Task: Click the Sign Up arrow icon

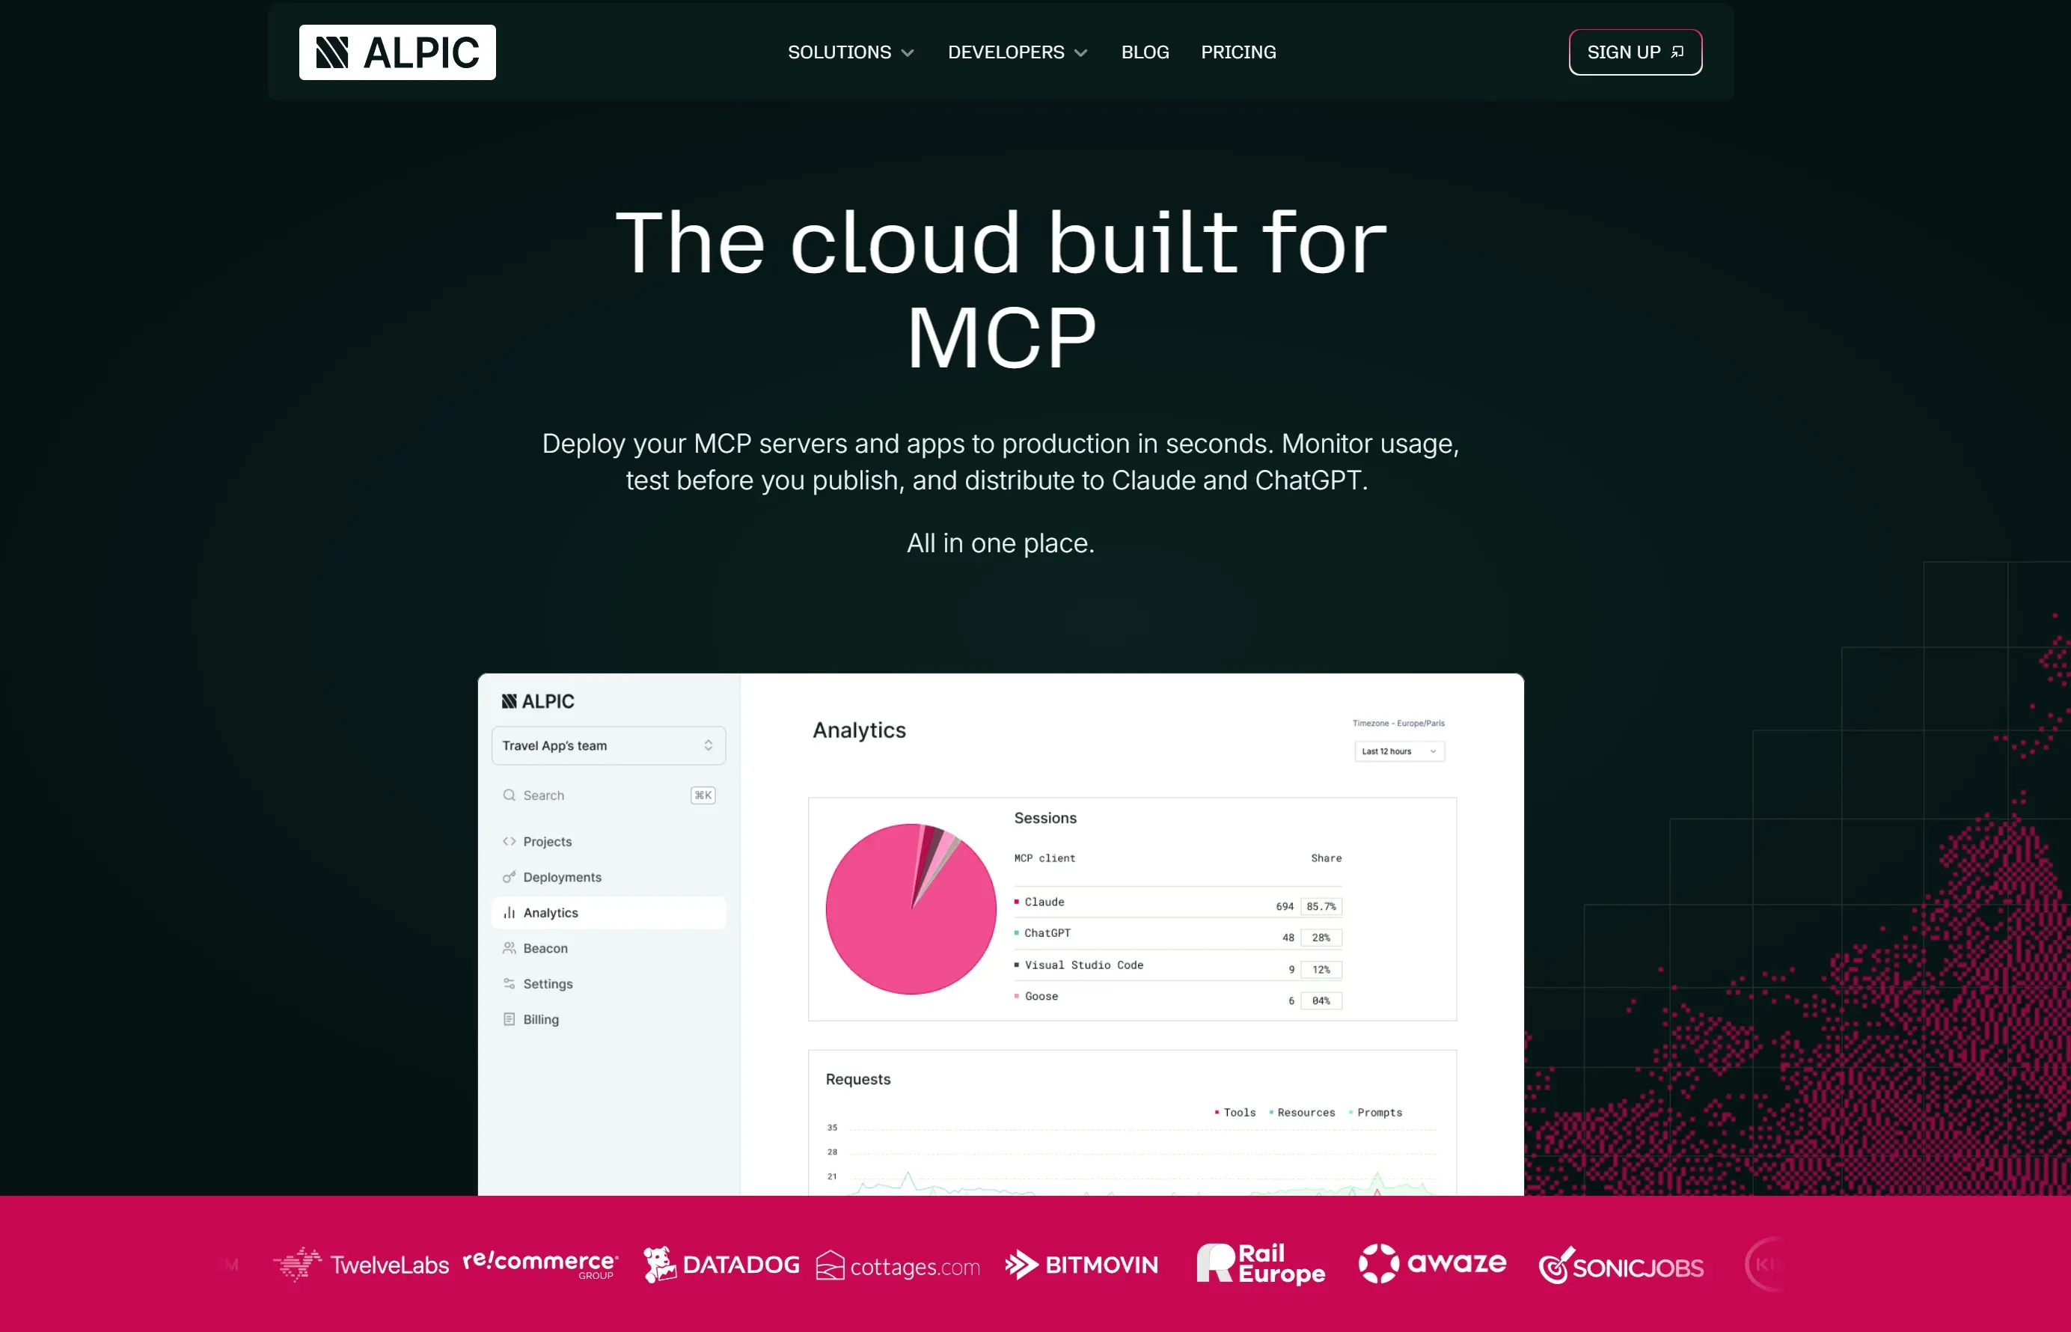Action: (1677, 53)
